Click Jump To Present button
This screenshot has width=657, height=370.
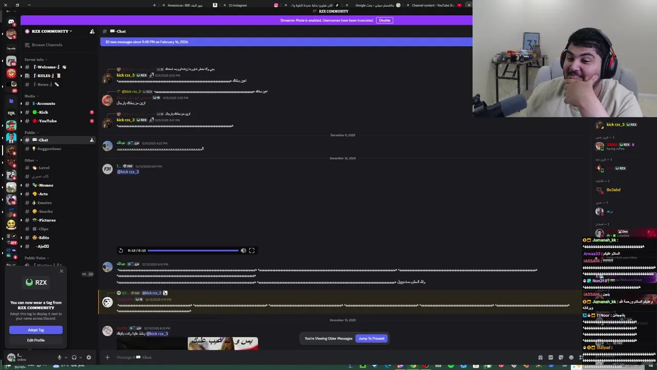(x=372, y=339)
